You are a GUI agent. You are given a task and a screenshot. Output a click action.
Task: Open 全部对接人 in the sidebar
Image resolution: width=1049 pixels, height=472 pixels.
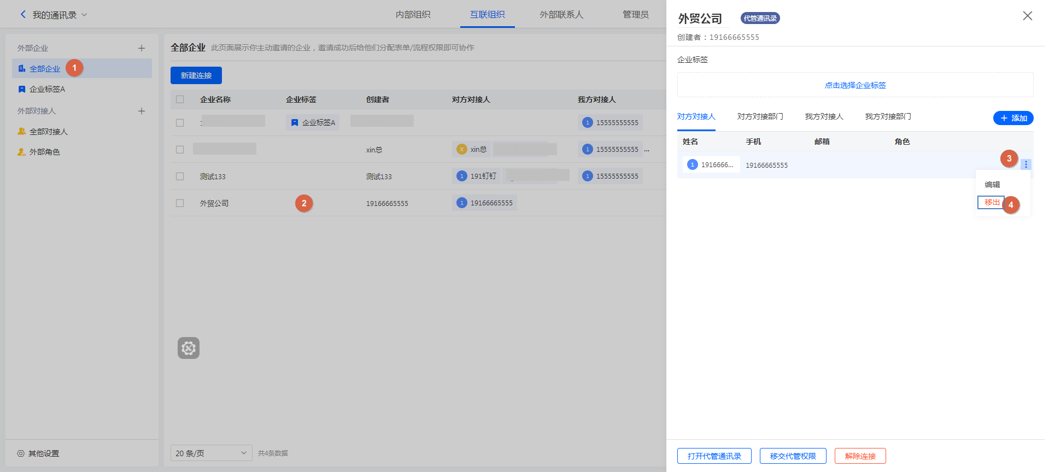pos(48,132)
